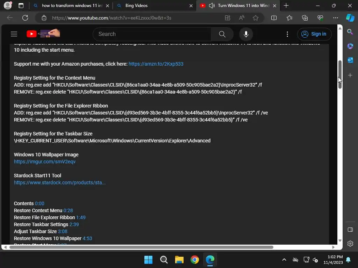Click the HKEY_CURRENT_USER registry path text

(x=112, y=141)
